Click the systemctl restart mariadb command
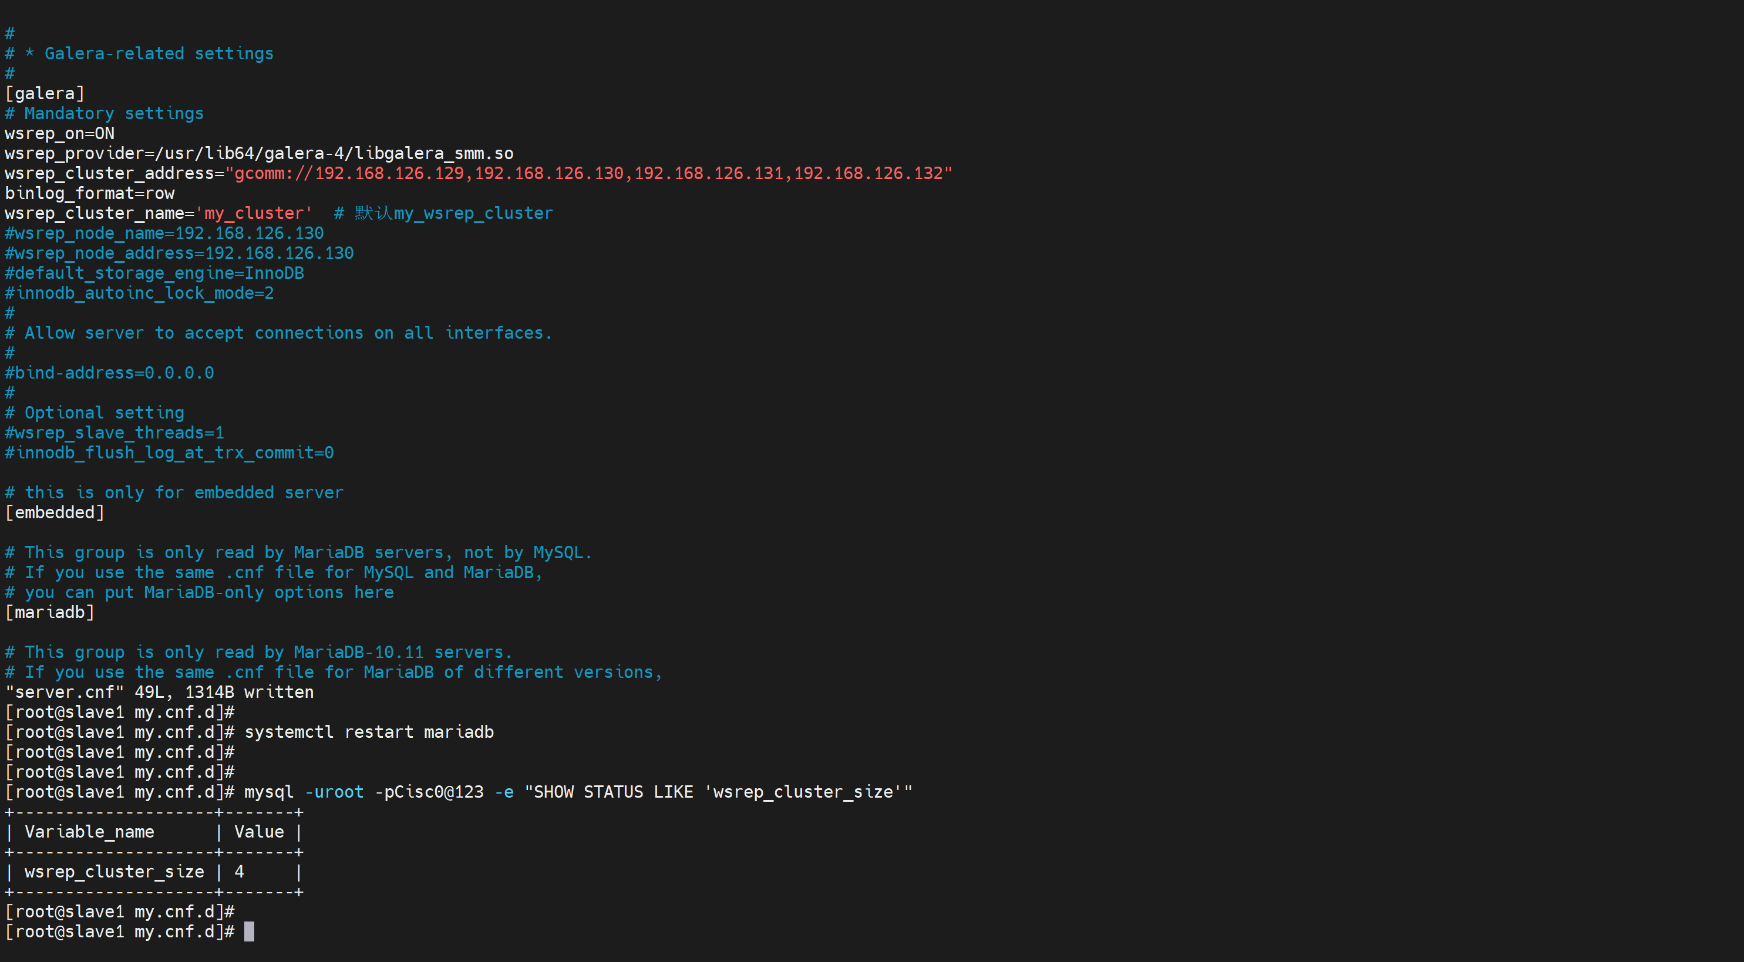 [369, 732]
